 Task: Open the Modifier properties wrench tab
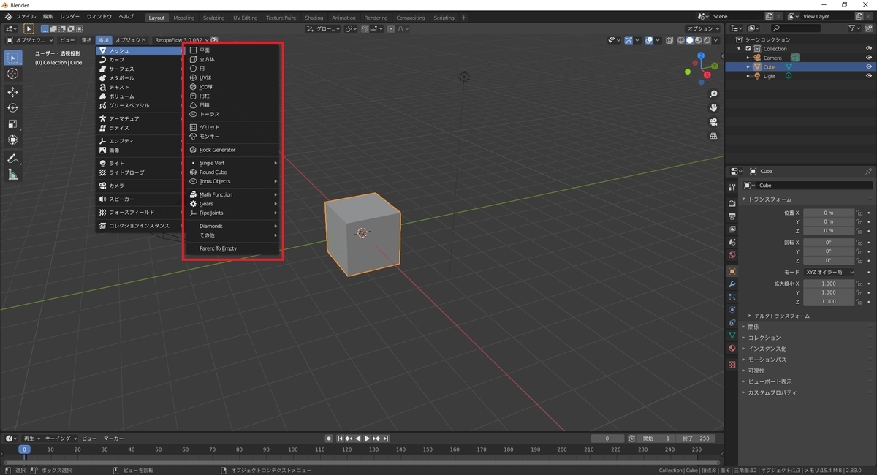pyautogui.click(x=732, y=284)
